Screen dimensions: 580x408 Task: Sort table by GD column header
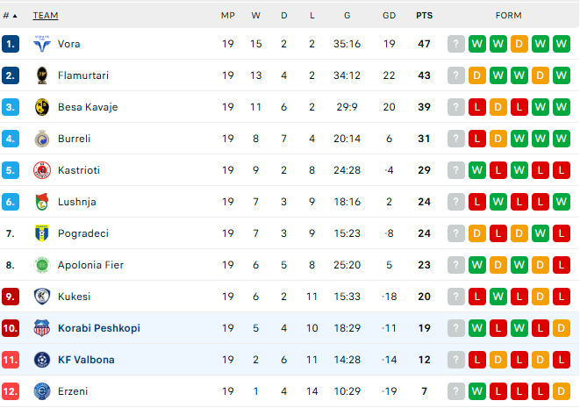[390, 16]
